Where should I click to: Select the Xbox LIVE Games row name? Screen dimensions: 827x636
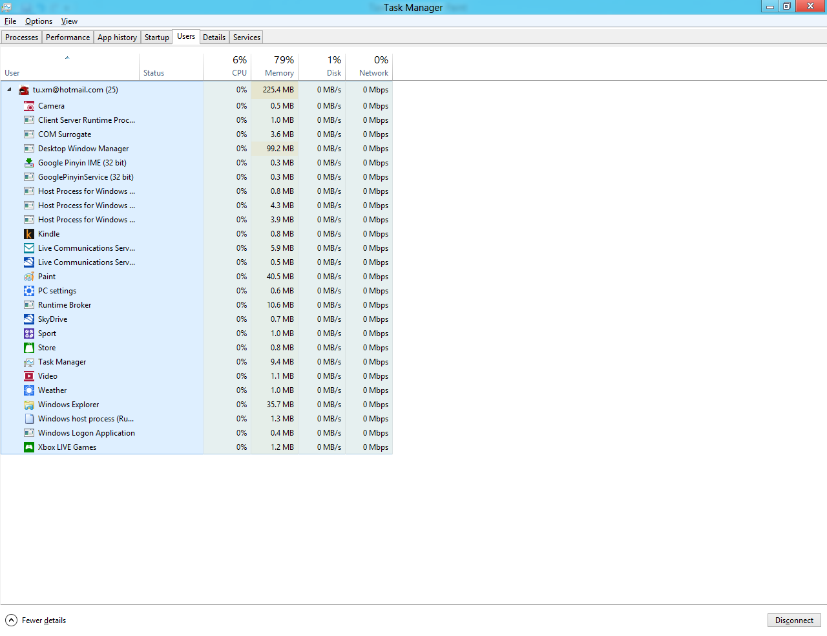[67, 447]
